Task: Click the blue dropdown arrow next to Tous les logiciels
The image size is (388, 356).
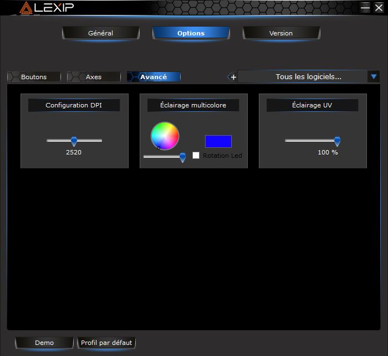Action: click(x=374, y=77)
